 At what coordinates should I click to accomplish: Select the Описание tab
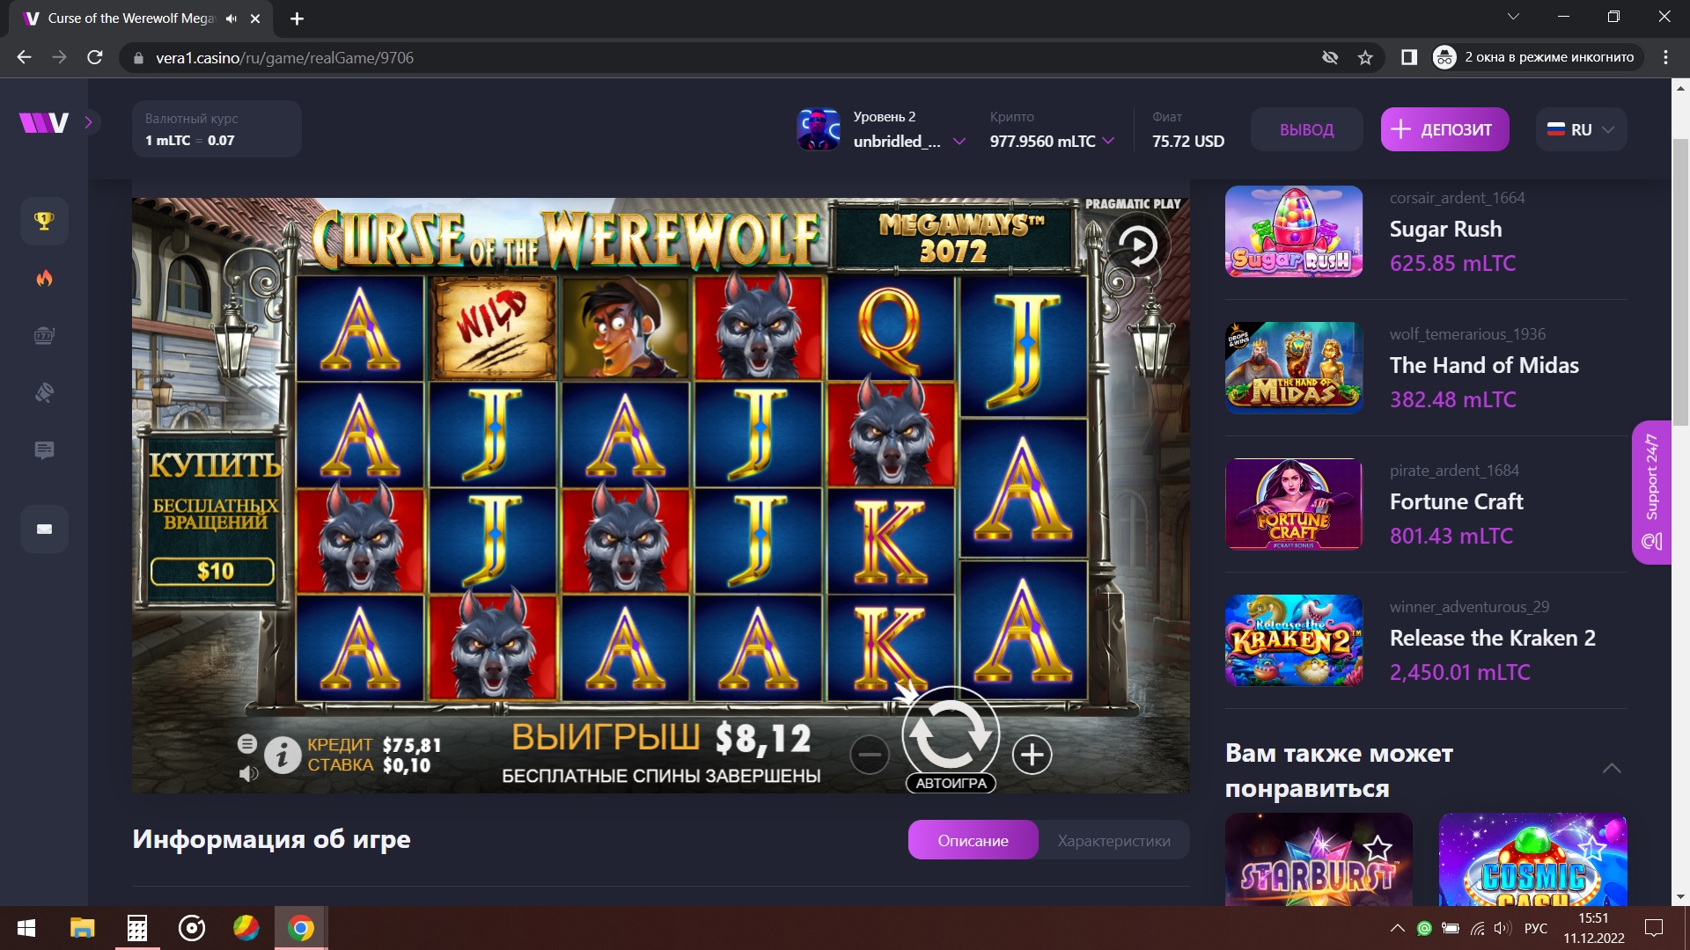[973, 840]
